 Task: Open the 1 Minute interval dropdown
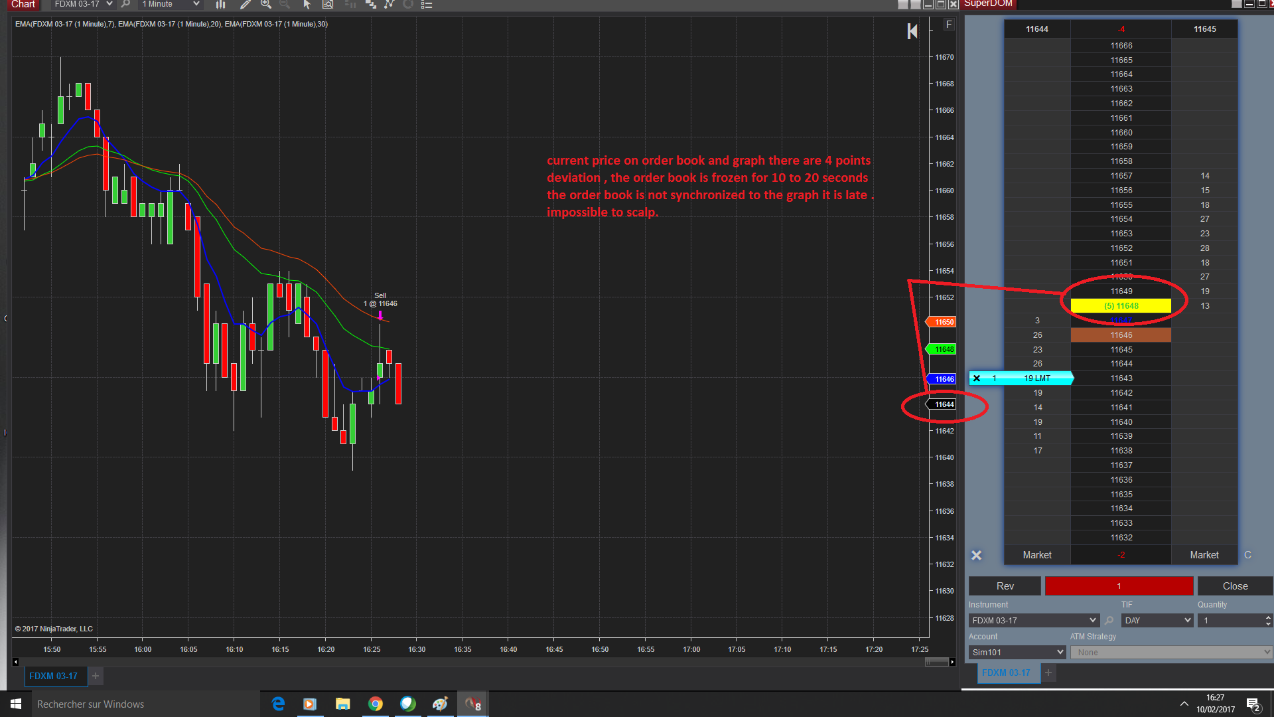[x=196, y=4]
